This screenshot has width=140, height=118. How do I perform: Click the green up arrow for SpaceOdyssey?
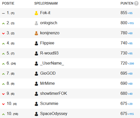[3, 114]
